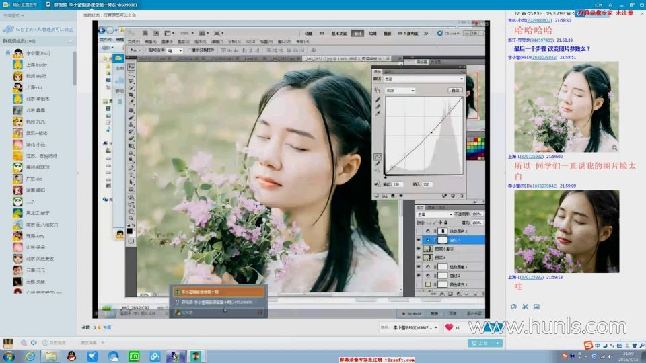Pick the white point eyedropper in Curves
Screen dimensions: 646x363
[378, 113]
